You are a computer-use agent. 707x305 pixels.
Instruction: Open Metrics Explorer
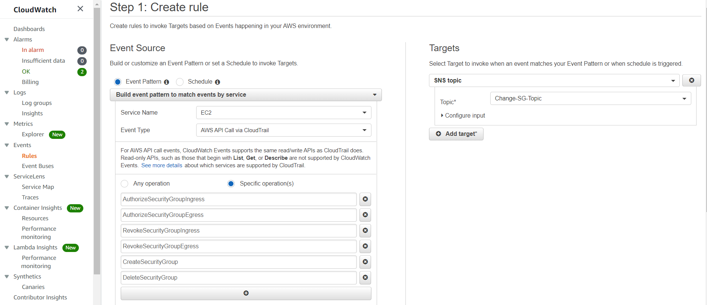(33, 134)
